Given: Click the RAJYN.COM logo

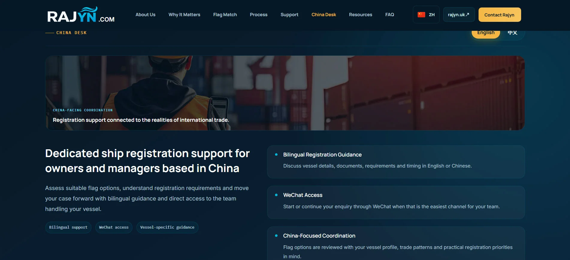Looking at the screenshot, I should (81, 15).
